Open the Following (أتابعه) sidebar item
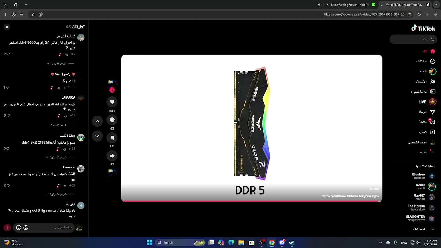 428,71
